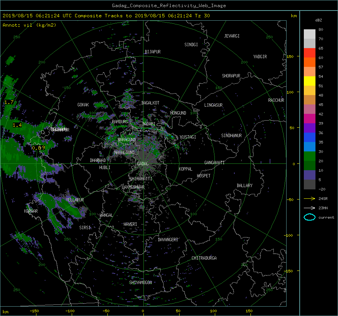Click the DAVANGERI city label
338x316 pixels.
click(168, 240)
